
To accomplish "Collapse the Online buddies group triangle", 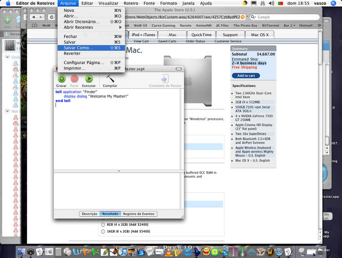I will pos(7,57).
